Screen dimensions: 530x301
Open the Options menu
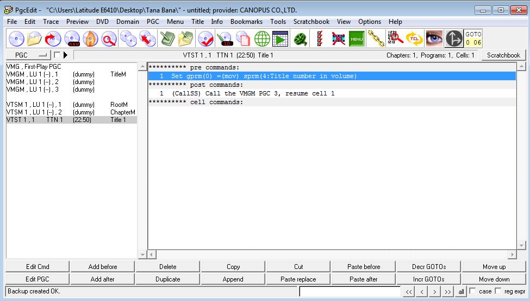tap(370, 22)
